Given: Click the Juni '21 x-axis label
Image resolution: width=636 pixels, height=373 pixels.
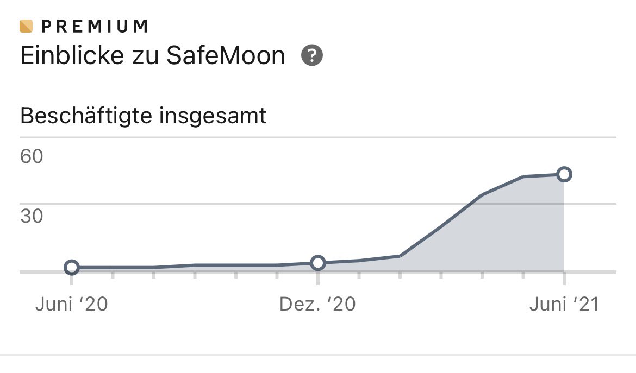Looking at the screenshot, I should (564, 304).
